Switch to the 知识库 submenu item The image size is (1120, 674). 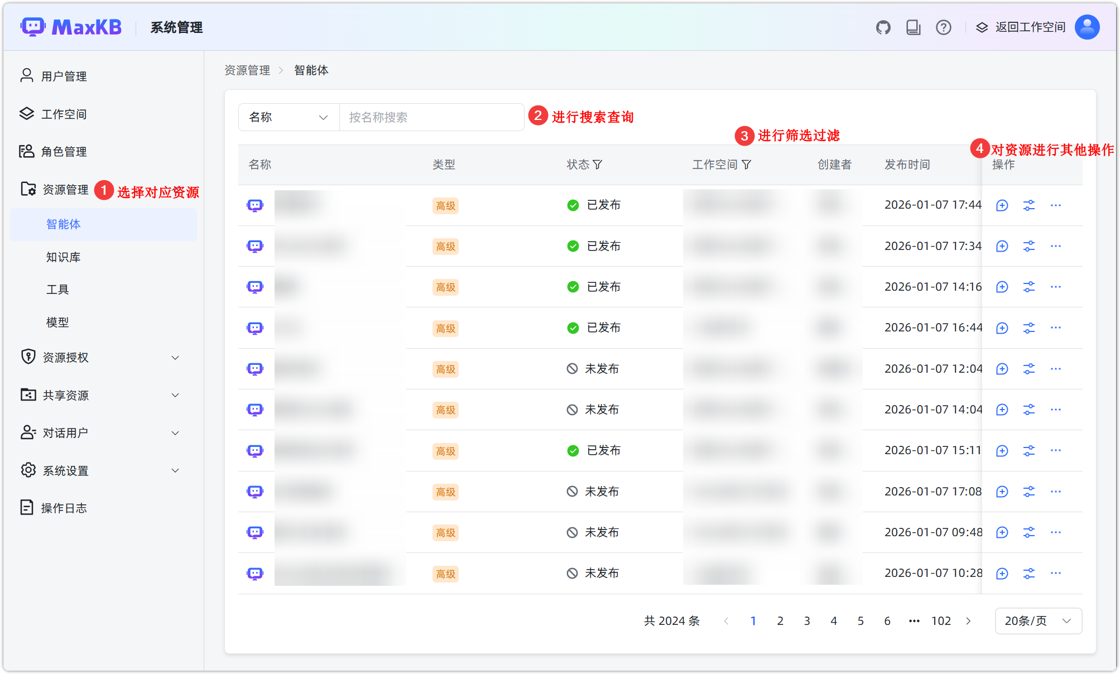(x=62, y=257)
